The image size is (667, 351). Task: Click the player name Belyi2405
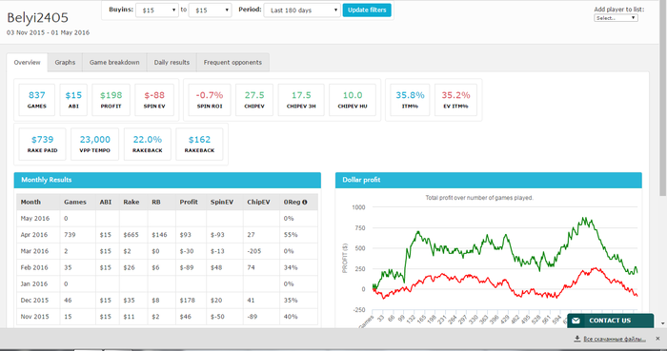(x=37, y=17)
